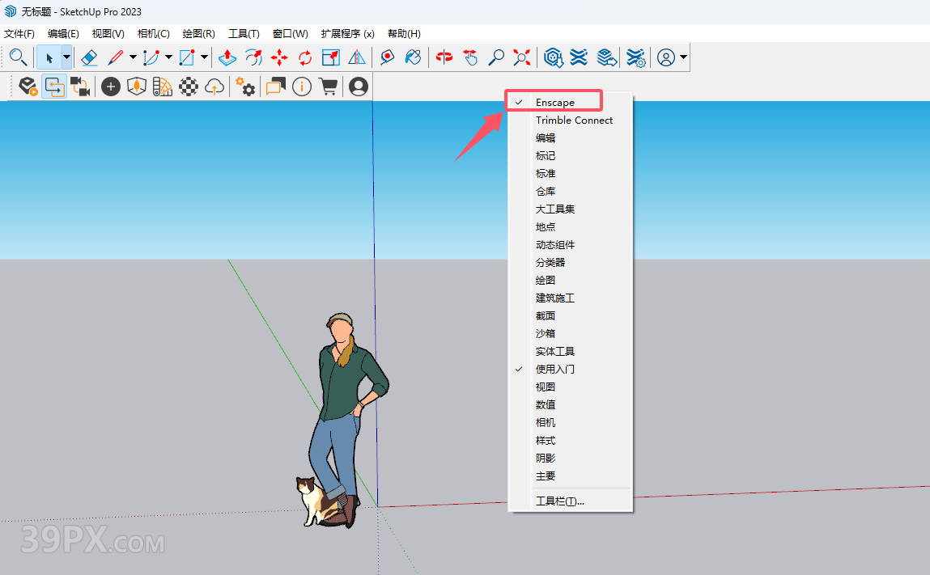Choose the Move tool
Image resolution: width=930 pixels, height=575 pixels.
279,57
